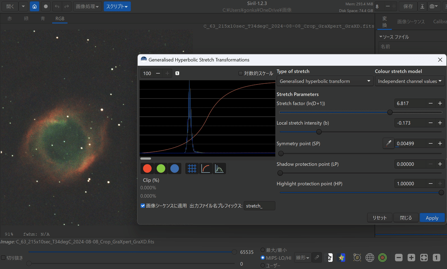
Task: Click the chain link channels icon
Action: (317, 257)
